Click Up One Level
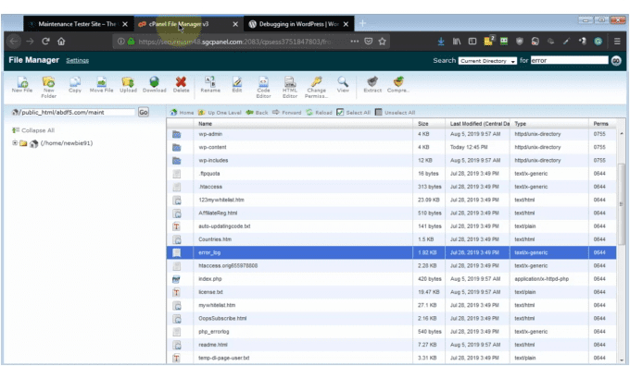 (220, 112)
